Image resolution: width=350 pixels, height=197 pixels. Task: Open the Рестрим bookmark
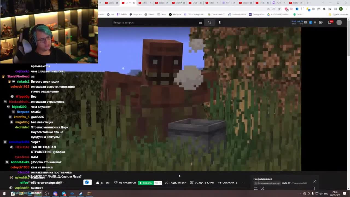[x=175, y=15]
